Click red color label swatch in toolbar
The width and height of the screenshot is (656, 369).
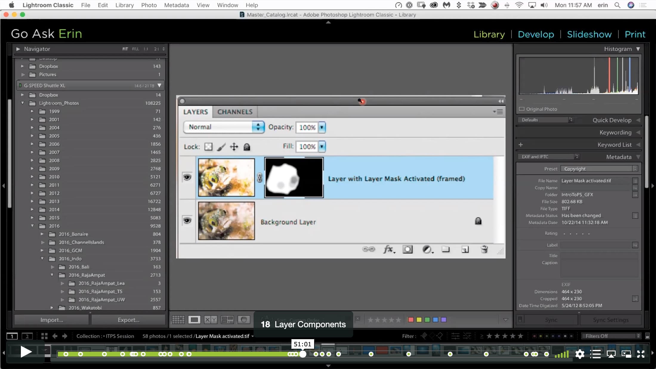[411, 320]
